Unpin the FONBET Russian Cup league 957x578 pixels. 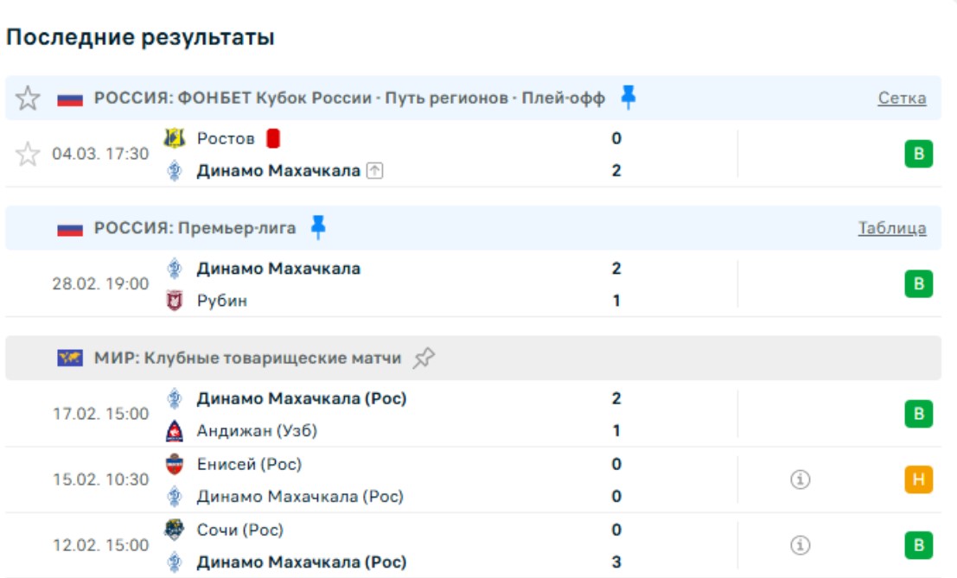(628, 98)
